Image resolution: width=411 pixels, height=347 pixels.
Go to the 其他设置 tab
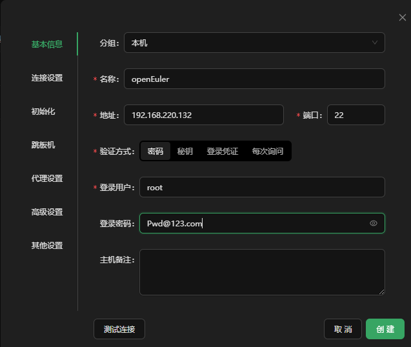(47, 246)
